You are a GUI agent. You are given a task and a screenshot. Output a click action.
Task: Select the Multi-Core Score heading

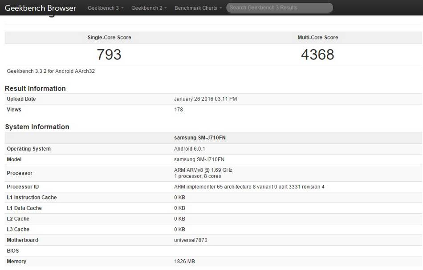point(318,37)
